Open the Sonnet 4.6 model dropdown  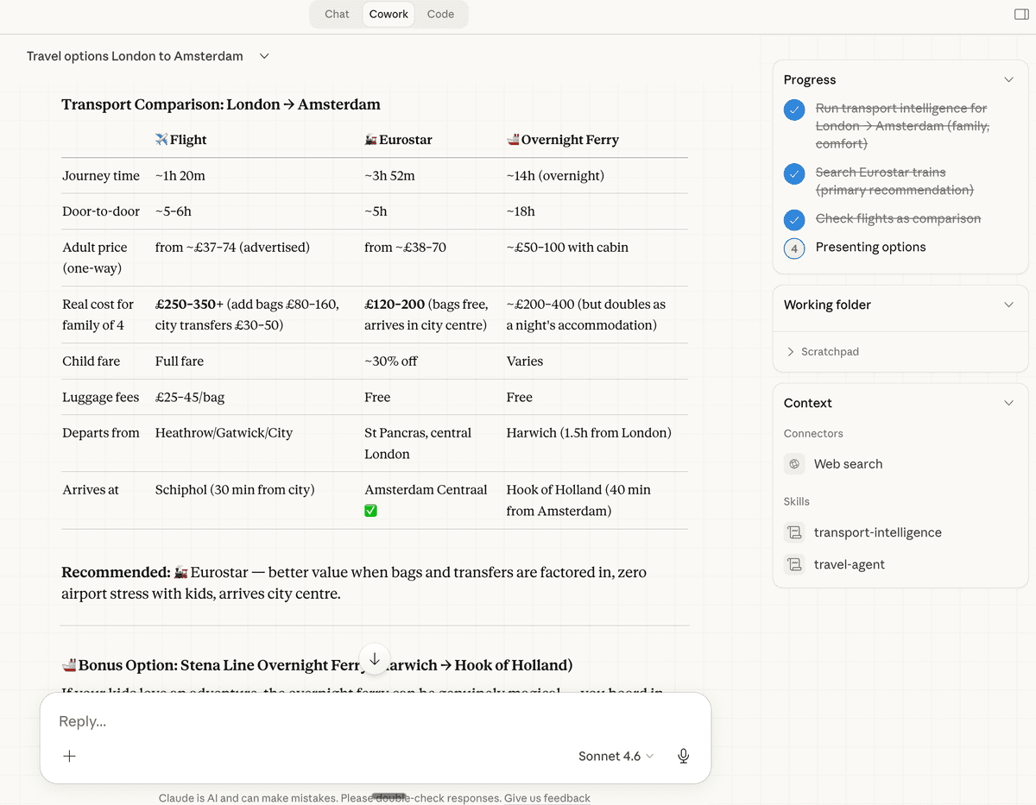(x=616, y=756)
